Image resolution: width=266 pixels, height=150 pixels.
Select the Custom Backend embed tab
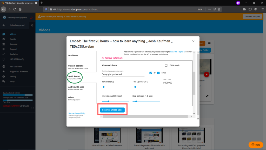click(x=78, y=67)
